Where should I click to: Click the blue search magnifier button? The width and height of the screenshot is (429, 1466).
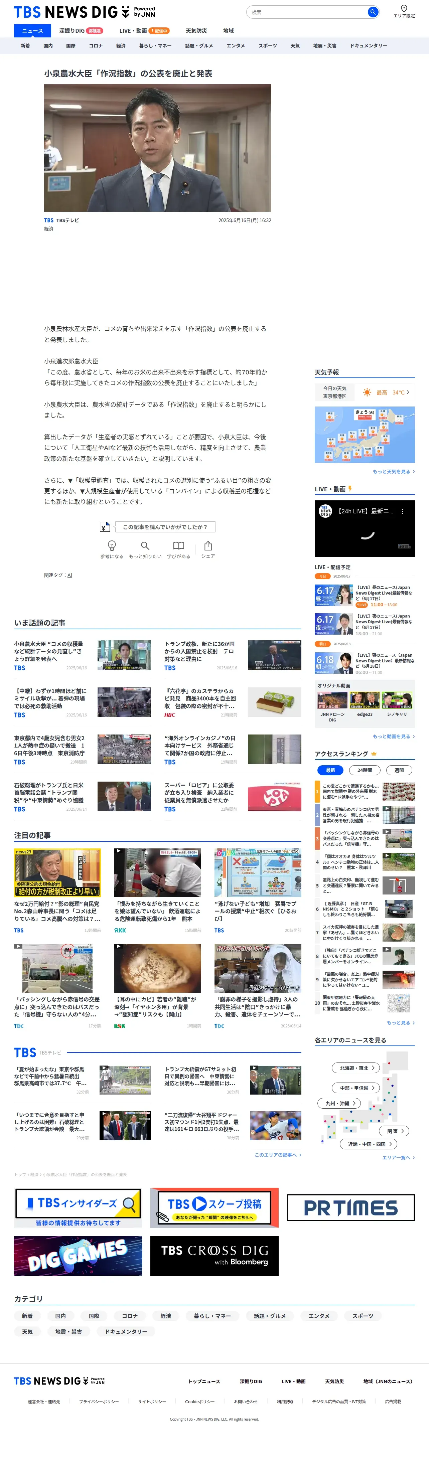(373, 12)
